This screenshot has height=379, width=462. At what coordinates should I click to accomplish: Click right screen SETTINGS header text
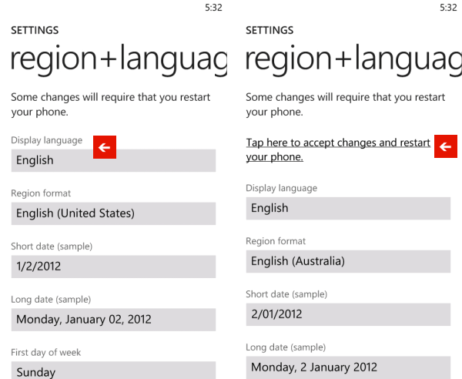coord(269,30)
